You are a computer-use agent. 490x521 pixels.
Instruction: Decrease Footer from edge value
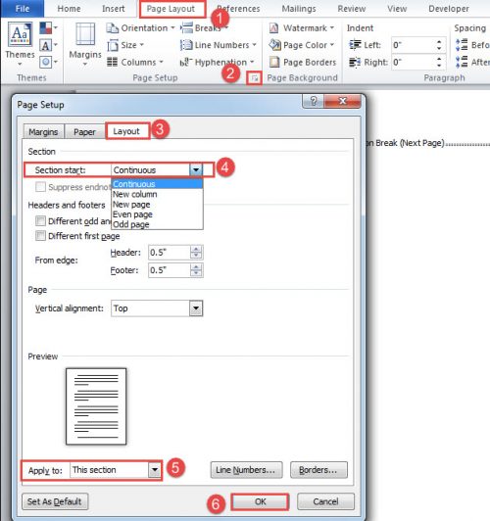(x=196, y=273)
